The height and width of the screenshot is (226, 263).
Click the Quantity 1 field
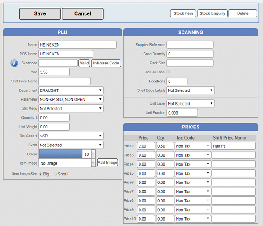pyautogui.click(x=54, y=118)
